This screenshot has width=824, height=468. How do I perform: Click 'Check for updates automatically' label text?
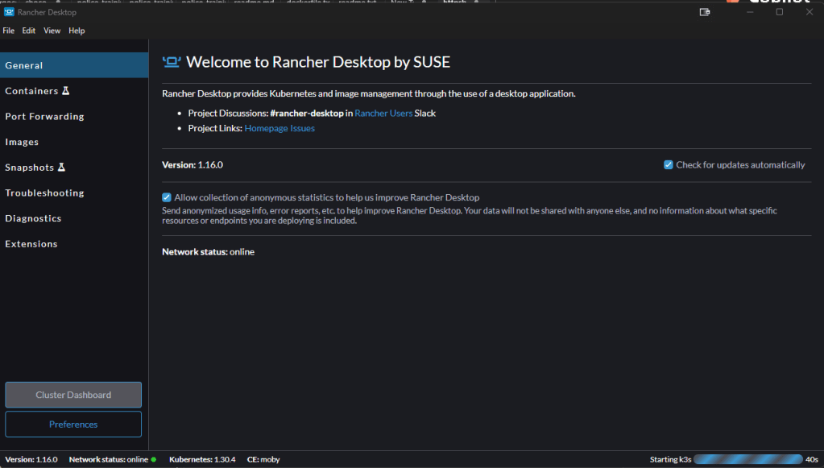tap(740, 165)
